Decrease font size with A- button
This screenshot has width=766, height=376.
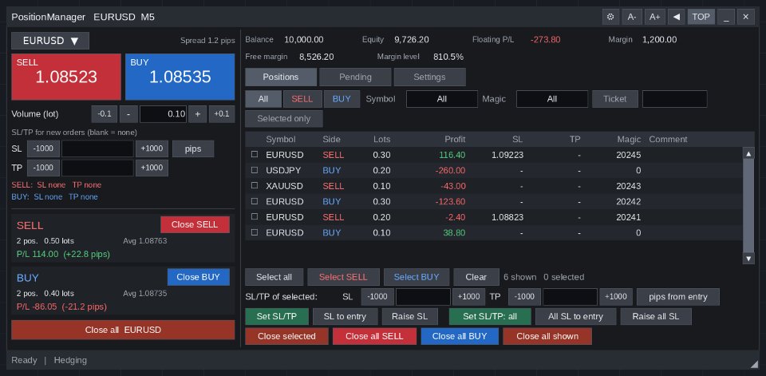632,17
